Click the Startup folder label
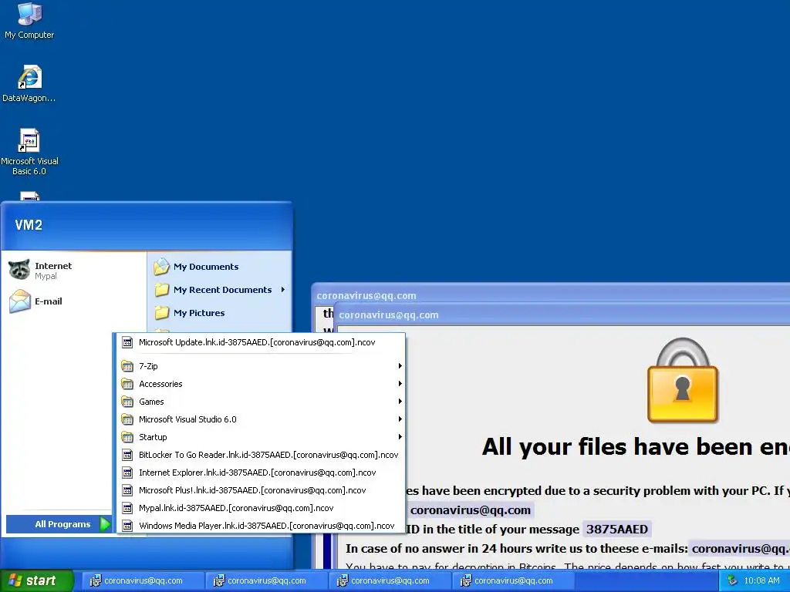 click(x=153, y=437)
